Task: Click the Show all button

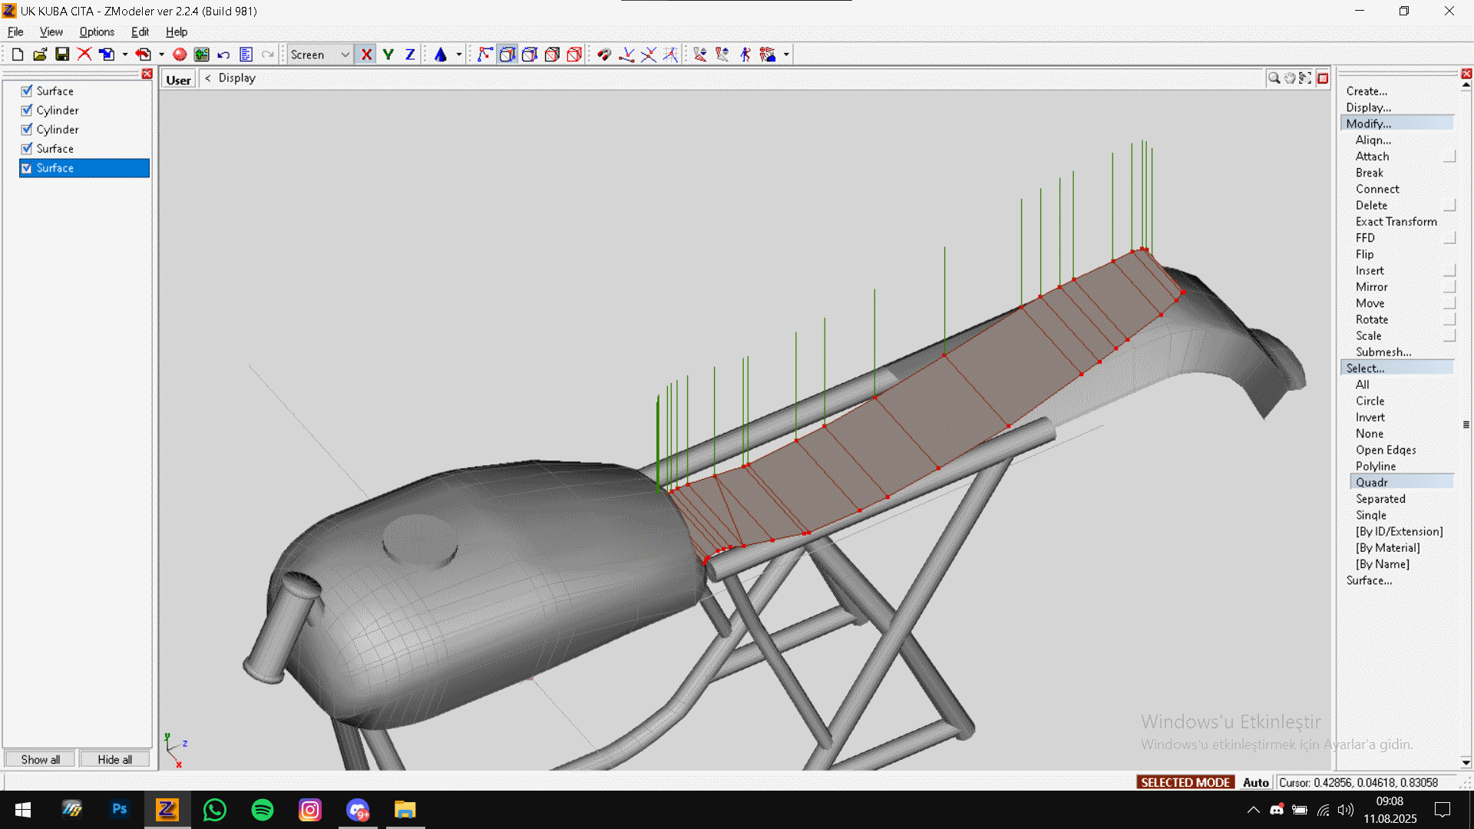Action: tap(40, 759)
